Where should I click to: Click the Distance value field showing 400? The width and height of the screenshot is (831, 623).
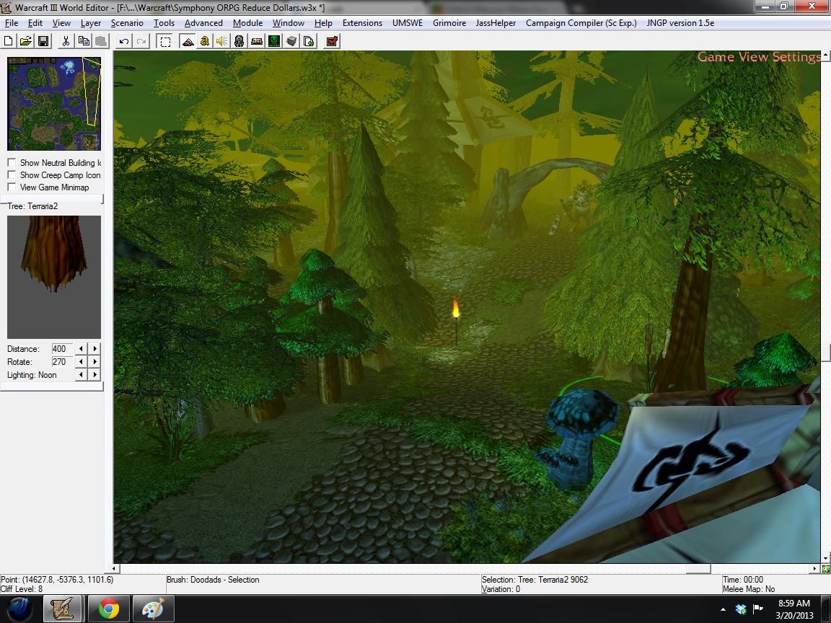pos(61,348)
